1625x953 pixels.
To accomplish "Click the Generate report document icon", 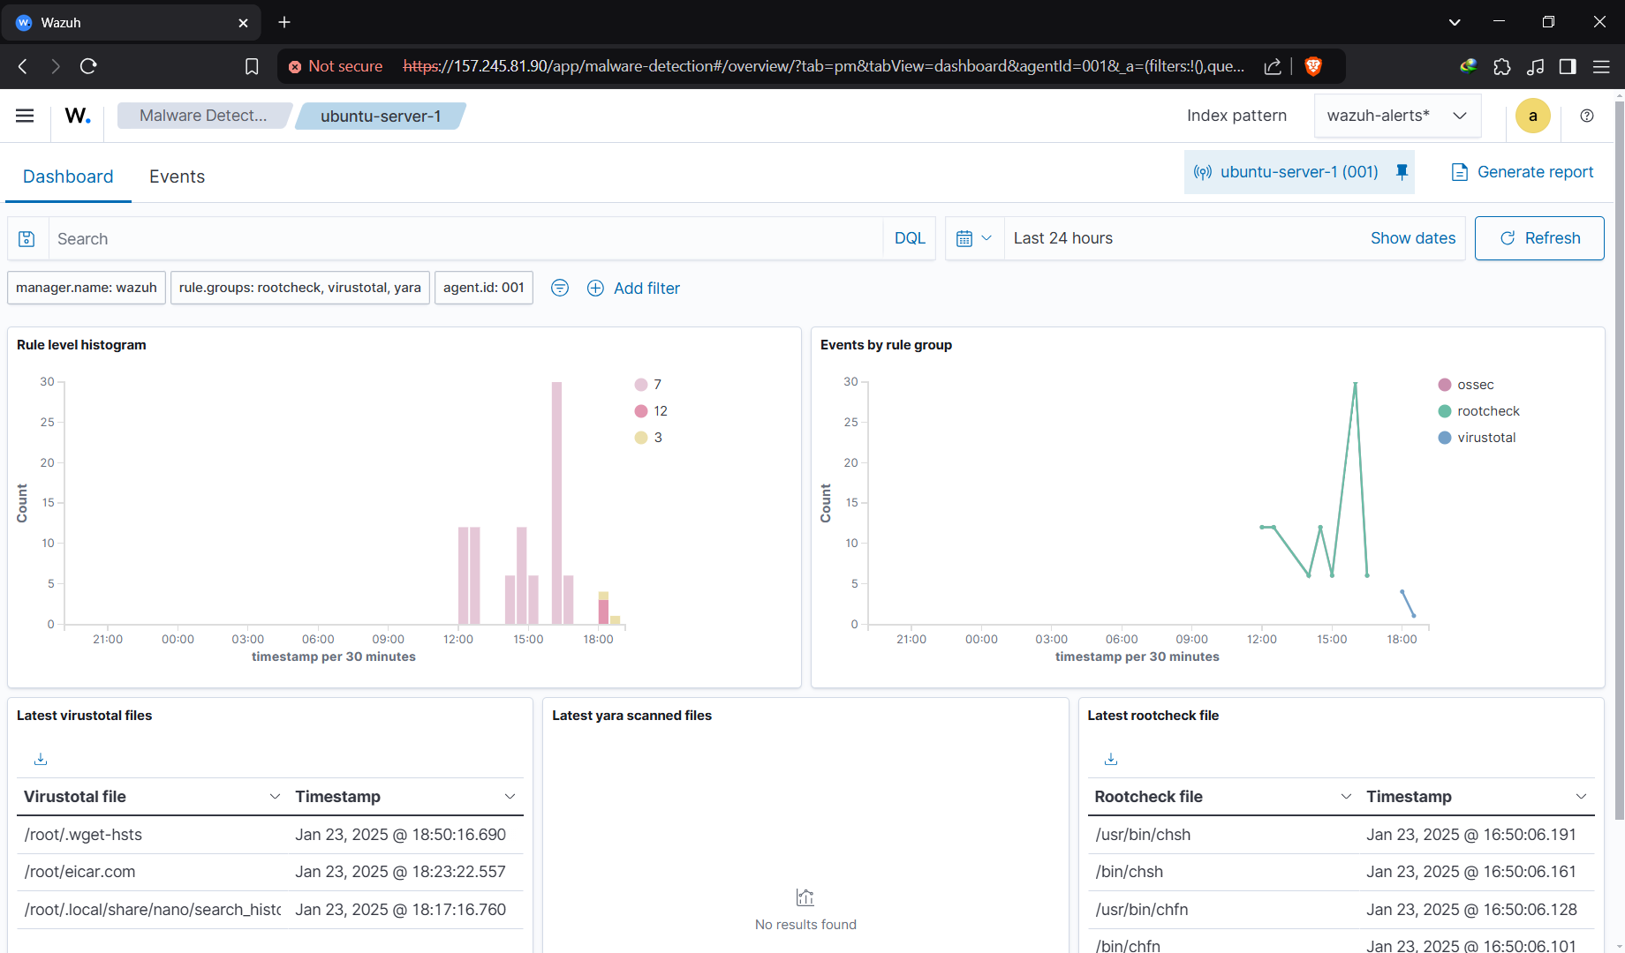I will (x=1460, y=172).
